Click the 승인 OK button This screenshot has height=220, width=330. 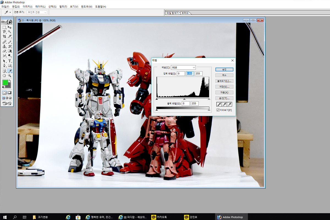tap(224, 69)
